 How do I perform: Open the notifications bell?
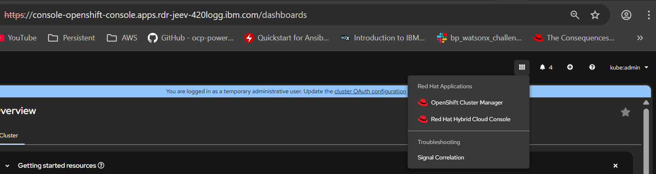542,67
